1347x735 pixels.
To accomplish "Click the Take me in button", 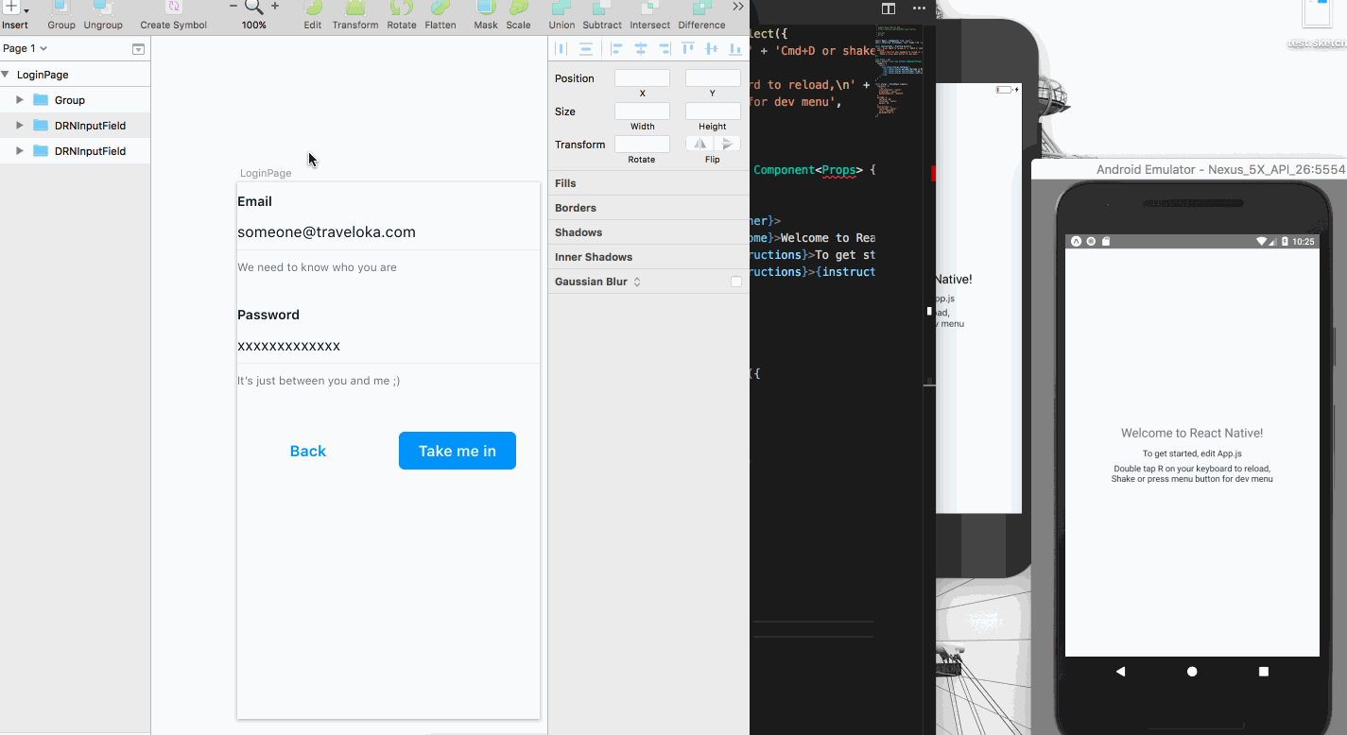I will (x=458, y=451).
